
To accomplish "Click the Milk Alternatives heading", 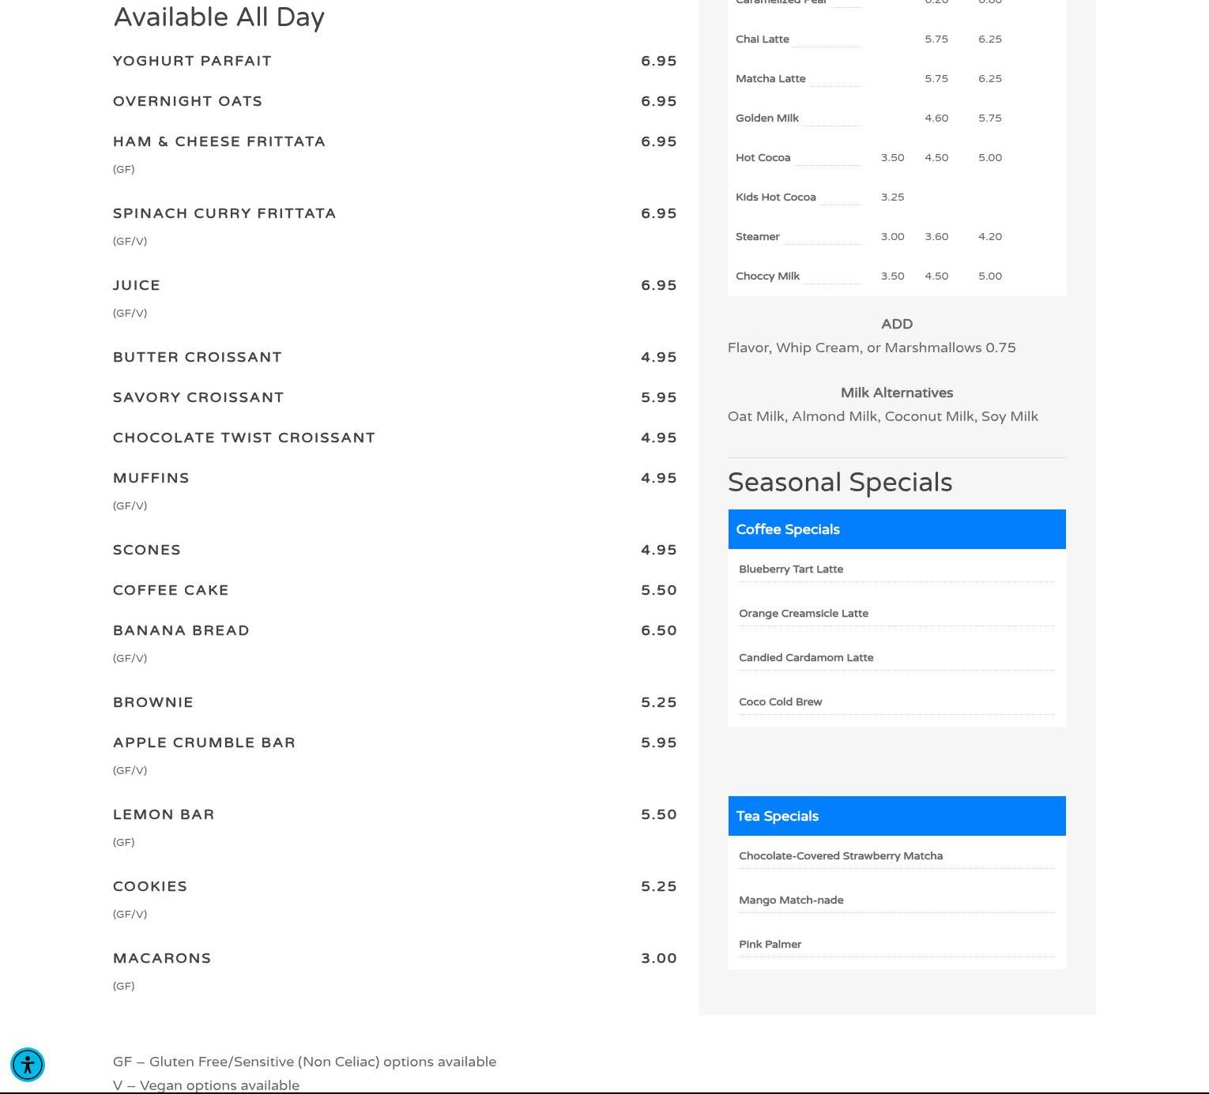I will pyautogui.click(x=896, y=393).
